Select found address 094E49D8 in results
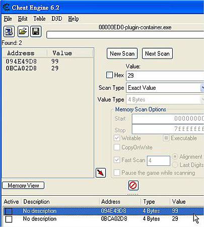 pyautogui.click(x=21, y=62)
